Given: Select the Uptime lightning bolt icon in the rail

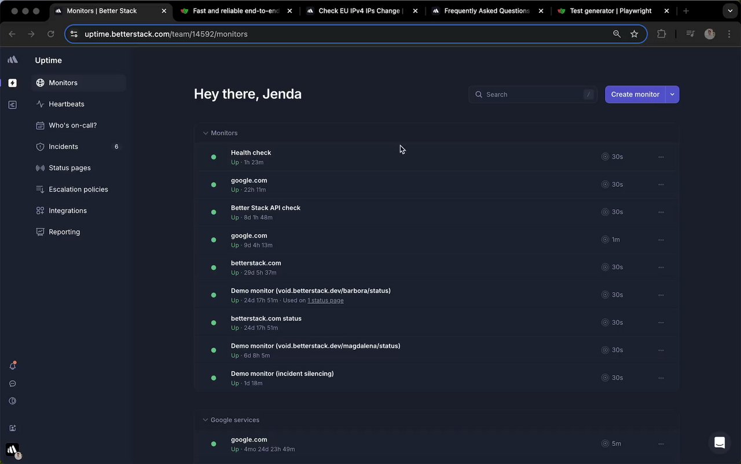Looking at the screenshot, I should click(13, 83).
